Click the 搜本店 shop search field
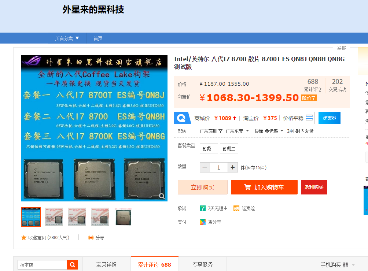 point(43,265)
